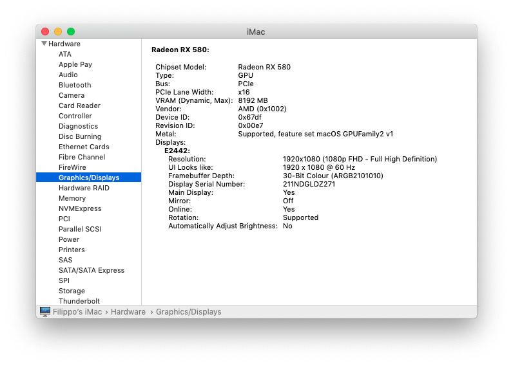
Task: Open Fibre Channel section
Action: pyautogui.click(x=82, y=157)
